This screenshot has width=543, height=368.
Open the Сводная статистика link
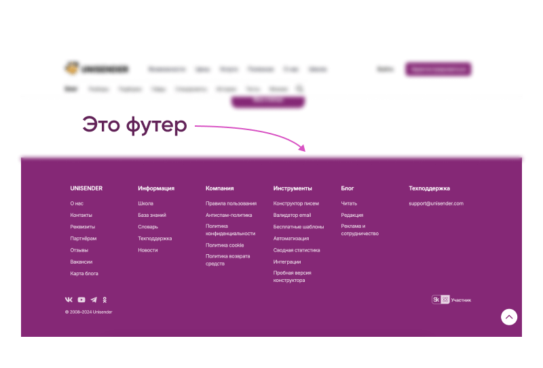point(297,250)
